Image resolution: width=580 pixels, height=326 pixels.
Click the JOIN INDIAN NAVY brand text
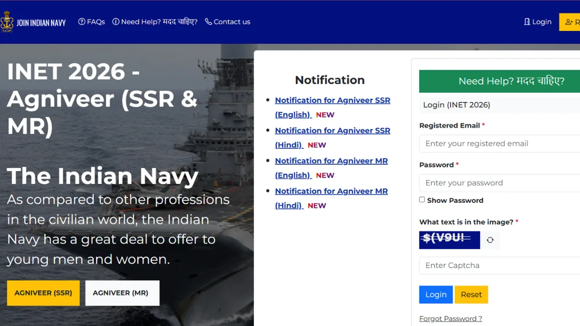click(x=41, y=22)
